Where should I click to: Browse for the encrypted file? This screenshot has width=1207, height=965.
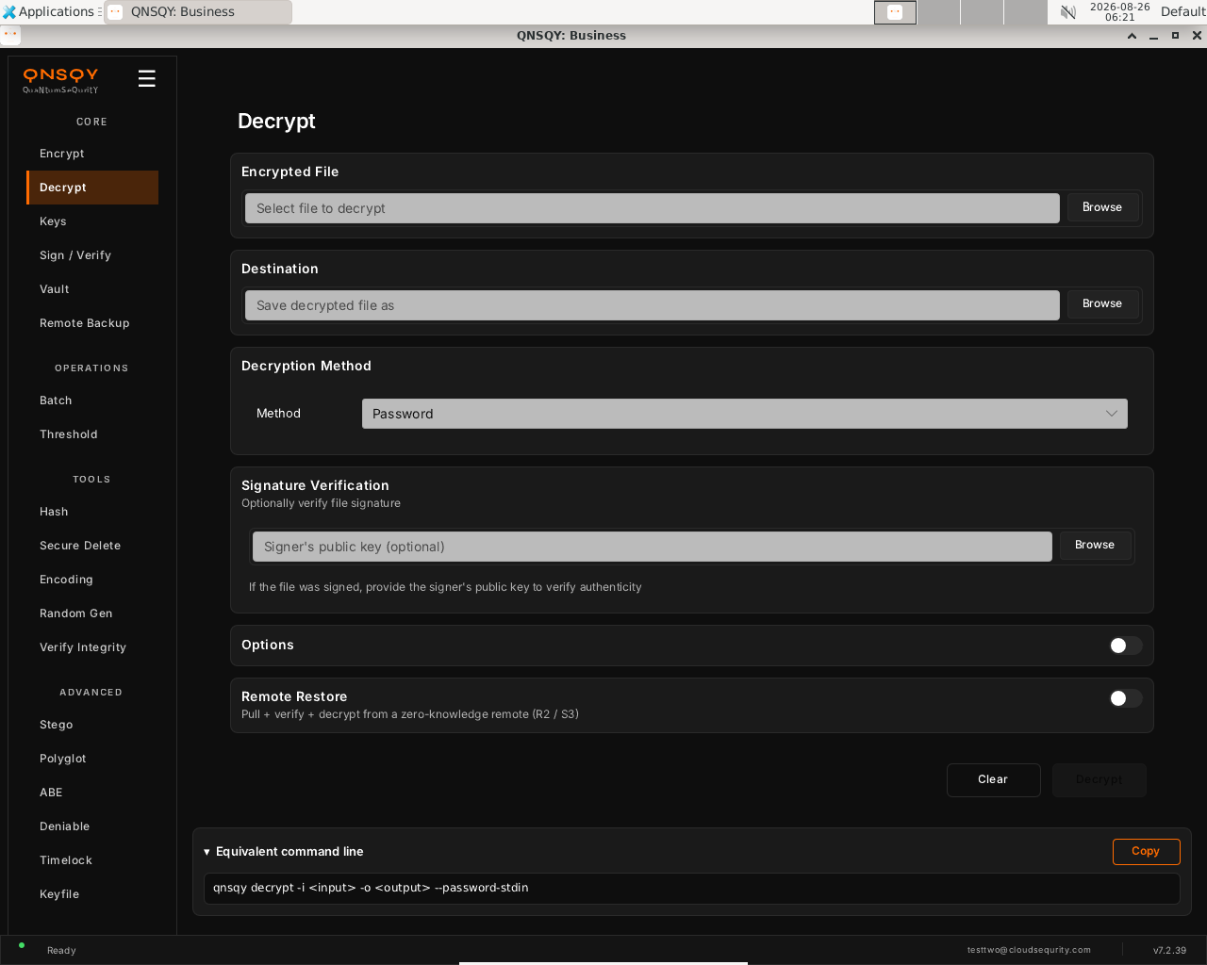[1102, 207]
